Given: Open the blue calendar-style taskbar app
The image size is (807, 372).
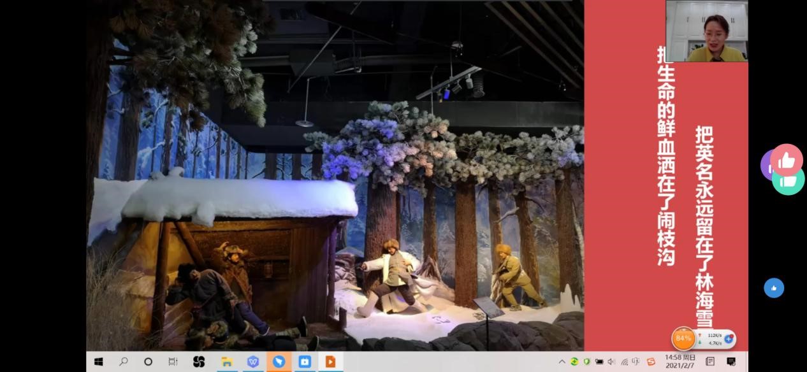Looking at the screenshot, I should pos(305,362).
